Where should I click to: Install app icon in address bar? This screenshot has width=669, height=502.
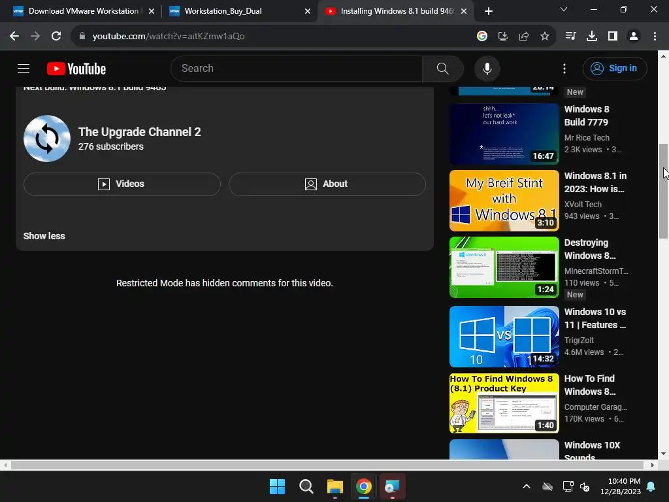click(x=502, y=37)
